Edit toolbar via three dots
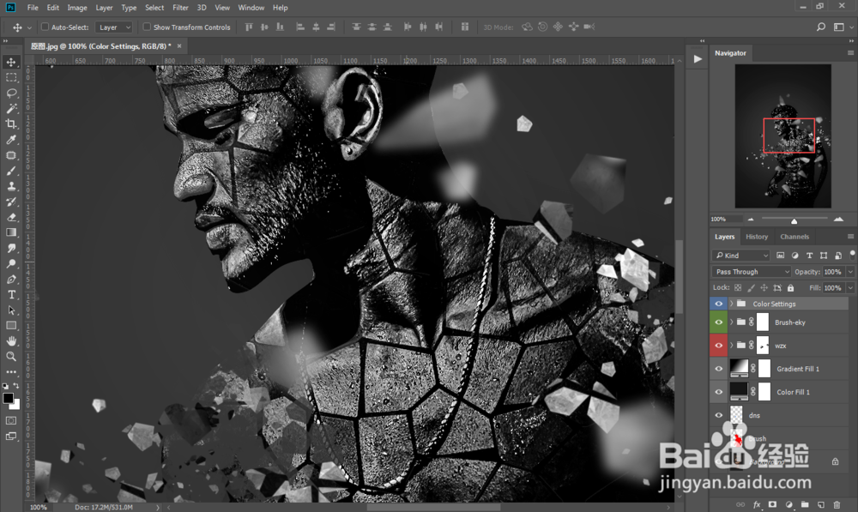This screenshot has width=858, height=512. coord(11,372)
